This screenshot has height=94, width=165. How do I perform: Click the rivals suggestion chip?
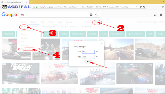coord(150,34)
